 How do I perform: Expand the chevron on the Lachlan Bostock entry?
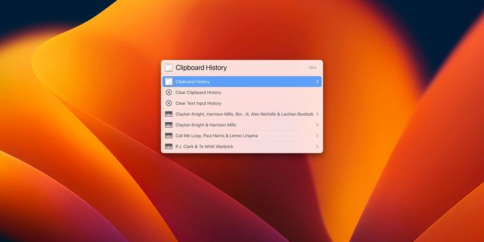click(x=317, y=114)
